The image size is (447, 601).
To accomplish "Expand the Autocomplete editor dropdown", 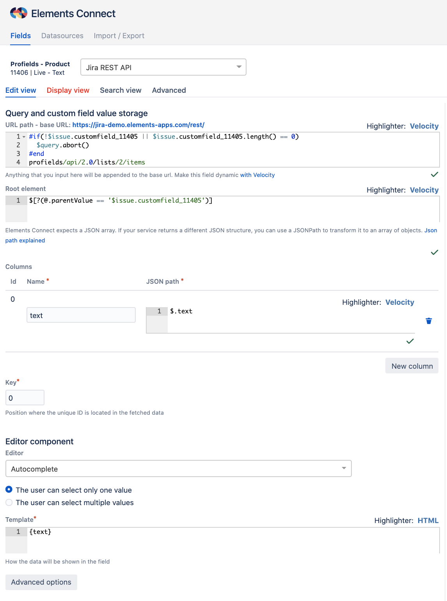I will coord(178,468).
